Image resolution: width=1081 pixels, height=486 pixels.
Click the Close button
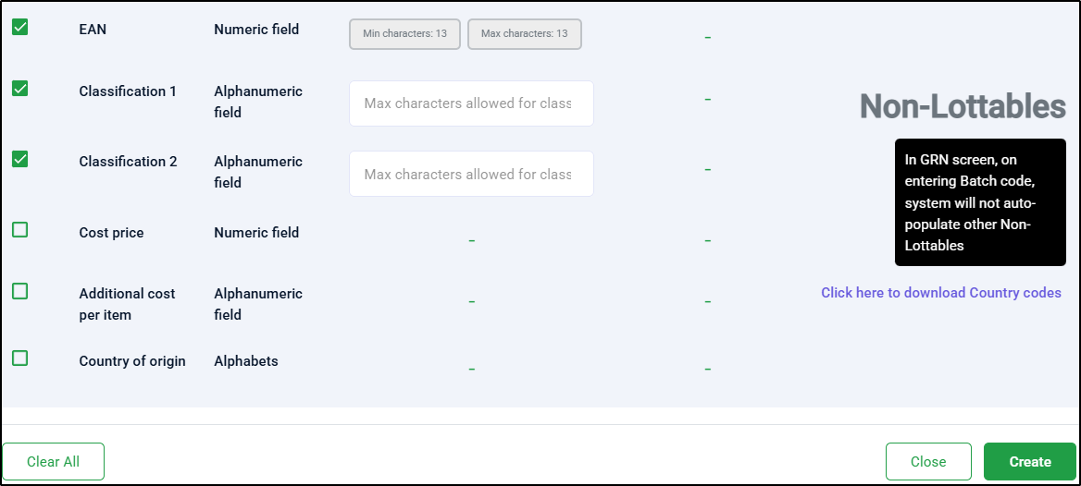(x=927, y=462)
